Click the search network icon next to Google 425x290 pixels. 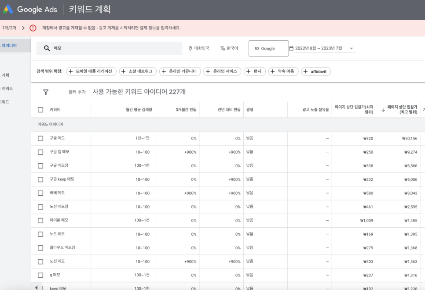(257, 49)
